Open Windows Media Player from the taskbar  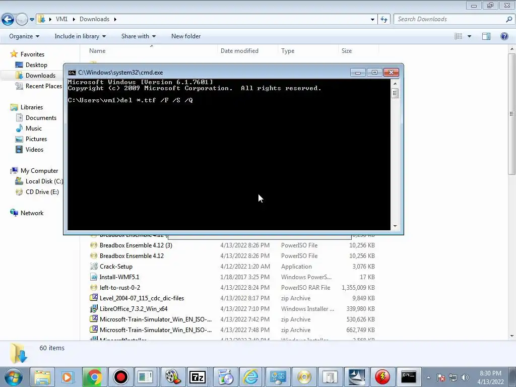point(68,377)
